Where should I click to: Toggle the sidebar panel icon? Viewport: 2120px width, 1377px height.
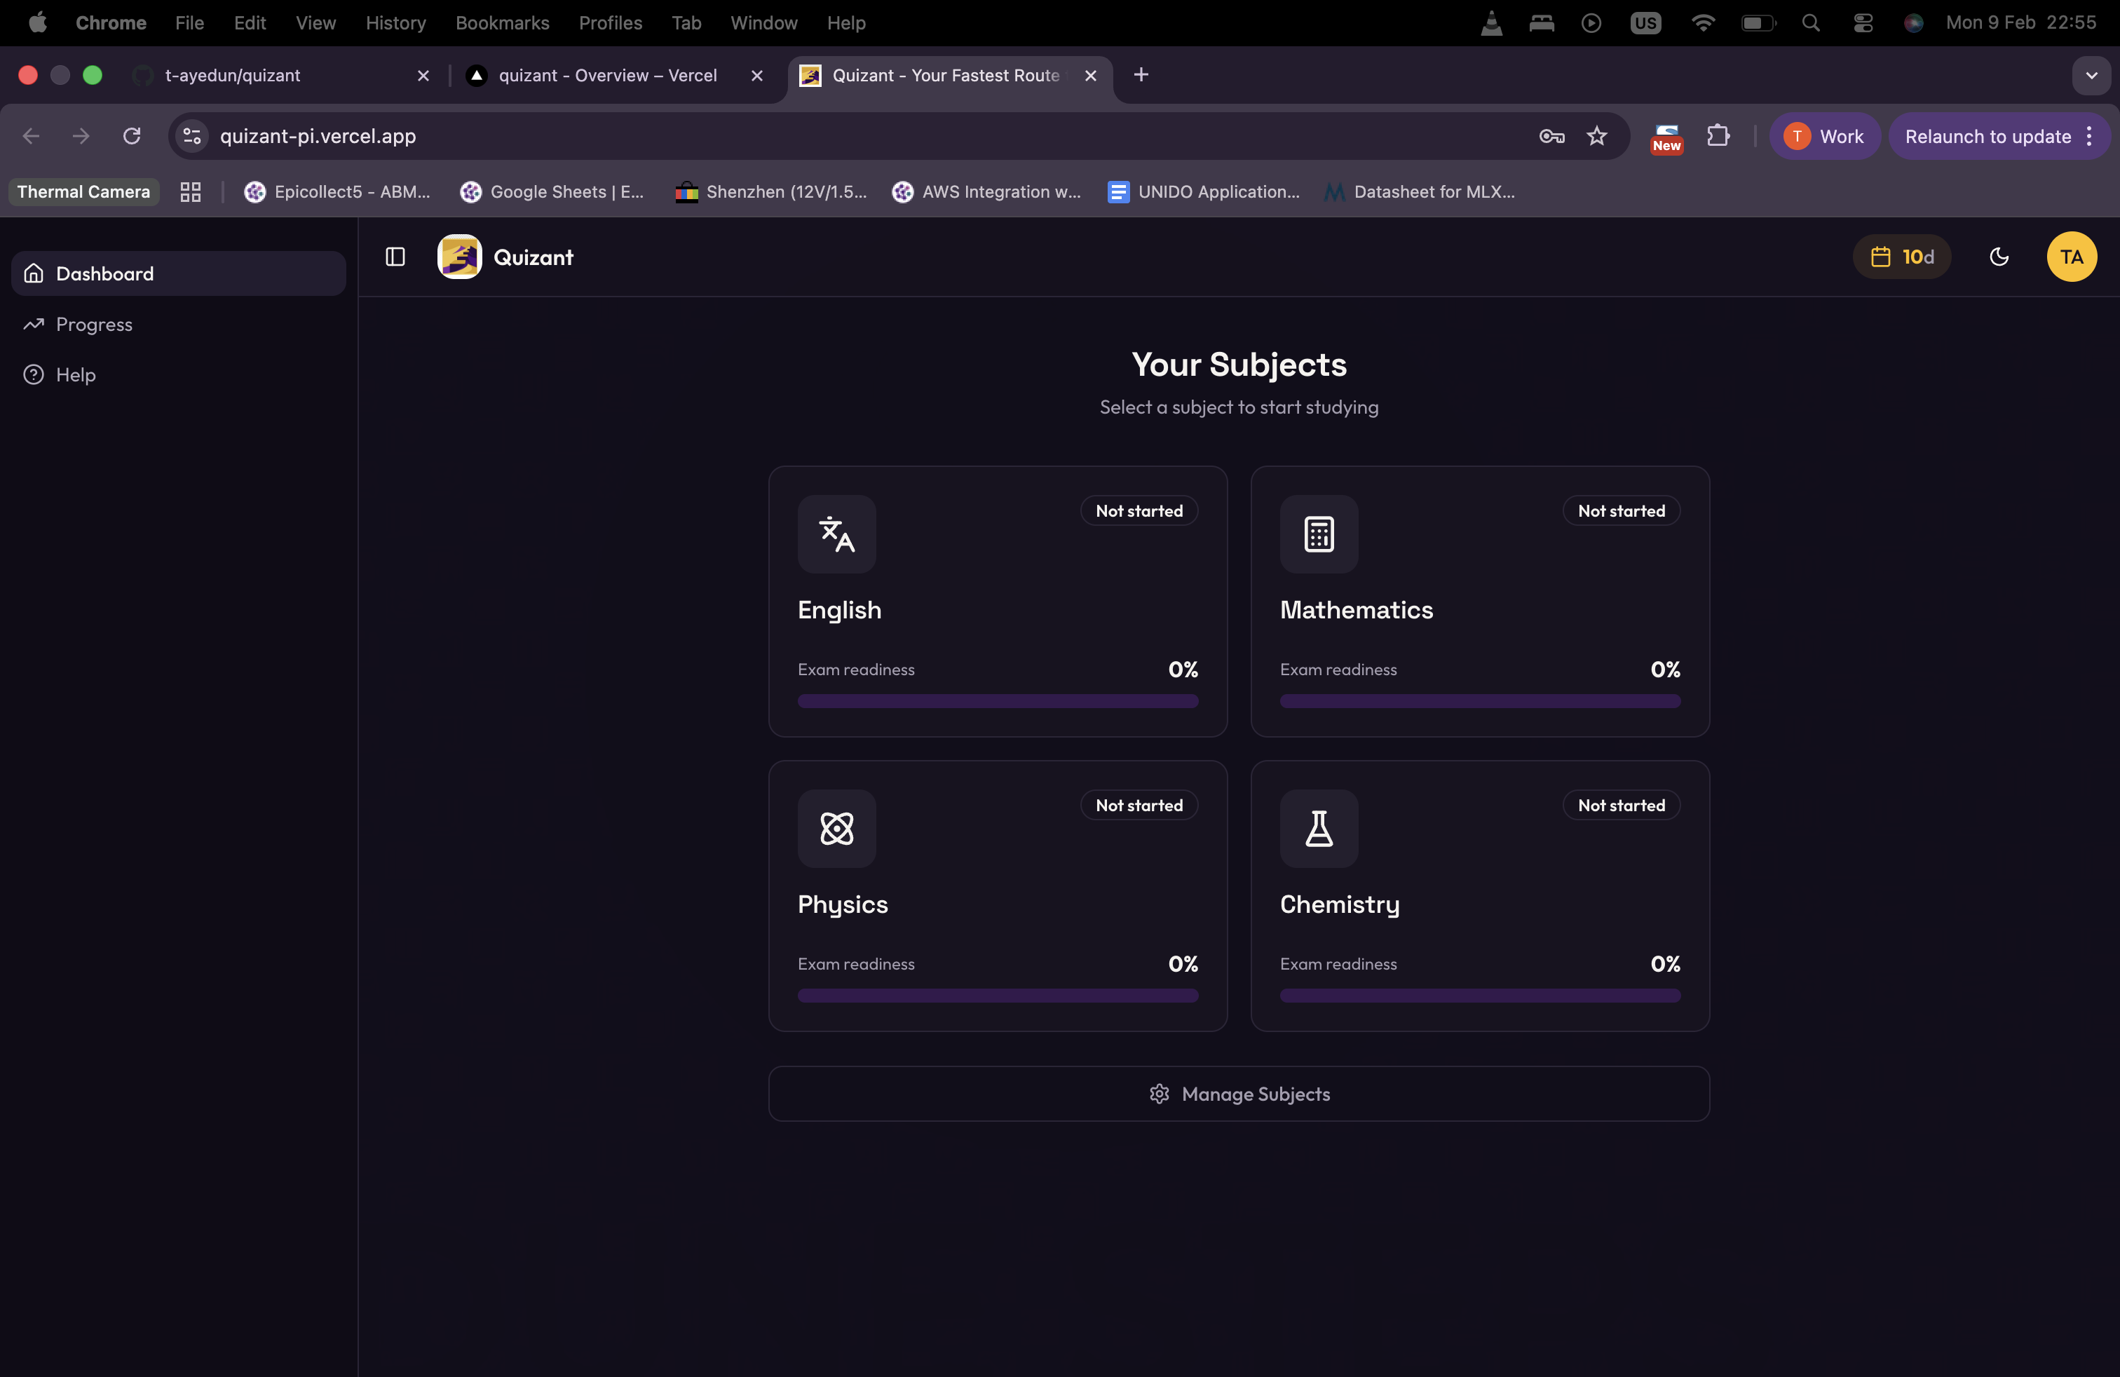[x=395, y=257]
